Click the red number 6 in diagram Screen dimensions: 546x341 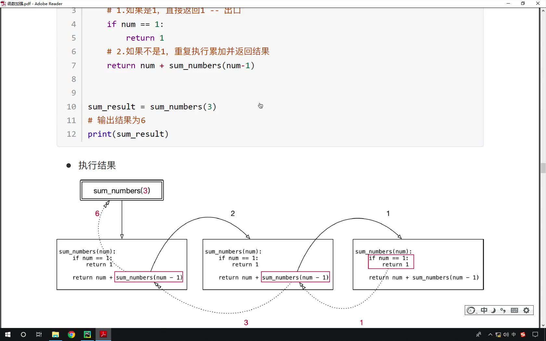click(x=97, y=213)
